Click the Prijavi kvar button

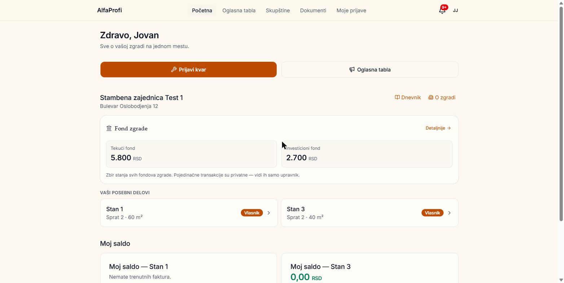(189, 70)
